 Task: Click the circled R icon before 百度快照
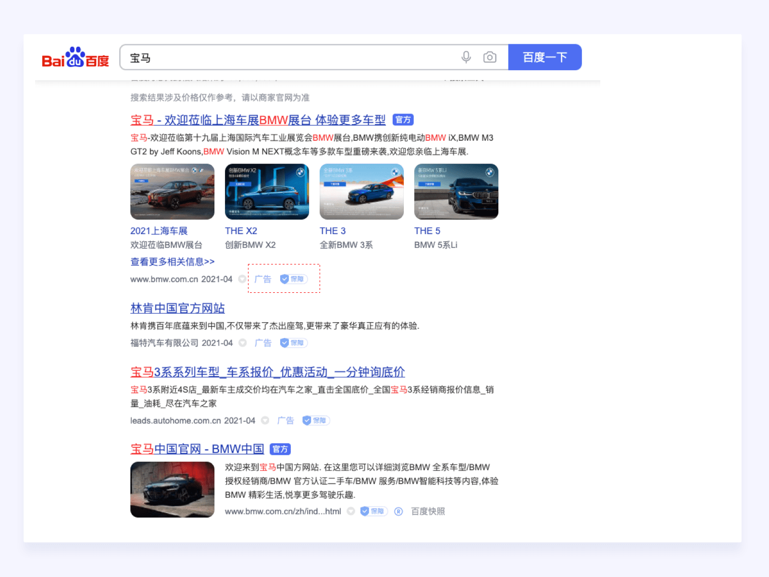coord(398,511)
